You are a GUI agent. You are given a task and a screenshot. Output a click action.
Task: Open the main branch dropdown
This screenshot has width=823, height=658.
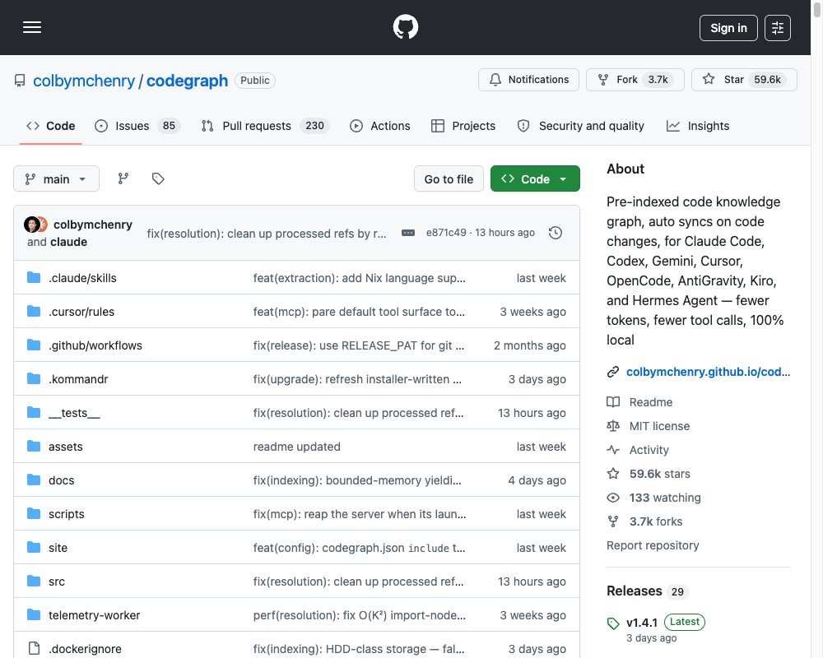pos(56,179)
